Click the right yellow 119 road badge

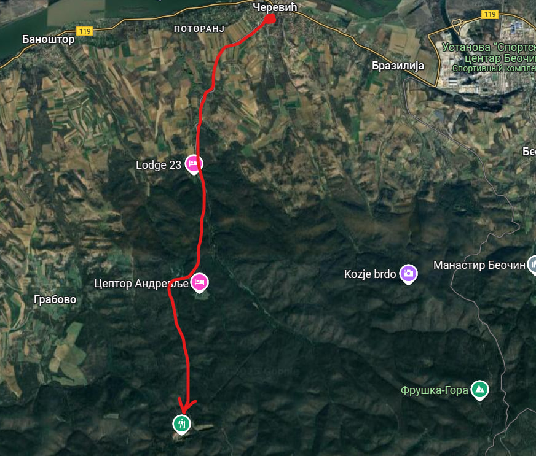(489, 14)
